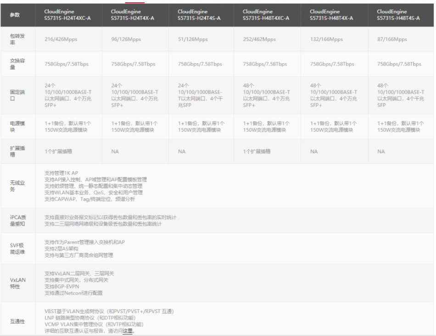Click the line '支持BGP-EVPN'

point(62,286)
